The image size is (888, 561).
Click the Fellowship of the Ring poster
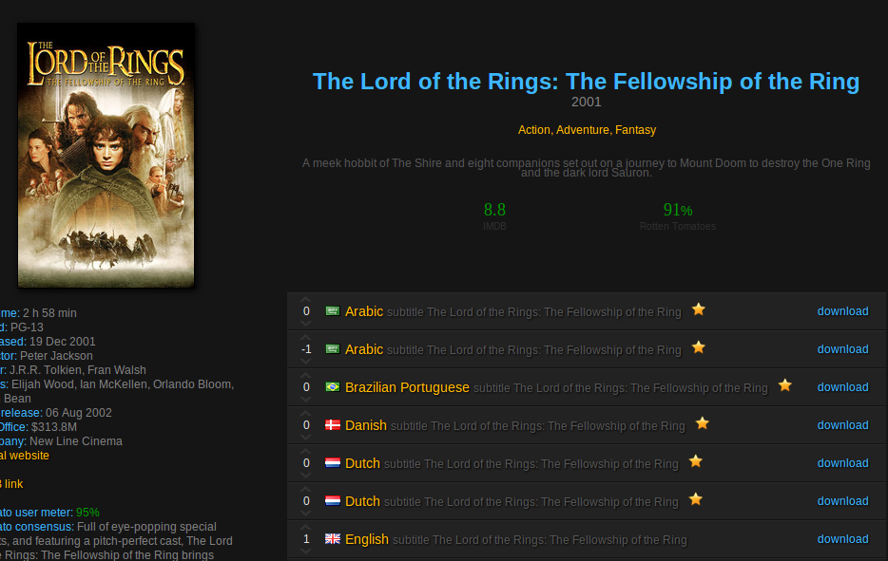(x=106, y=155)
